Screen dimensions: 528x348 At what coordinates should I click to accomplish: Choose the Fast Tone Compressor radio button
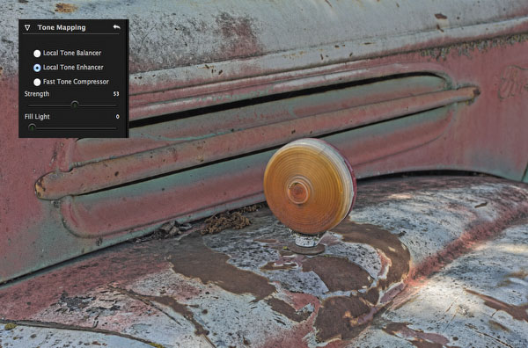[x=37, y=82]
